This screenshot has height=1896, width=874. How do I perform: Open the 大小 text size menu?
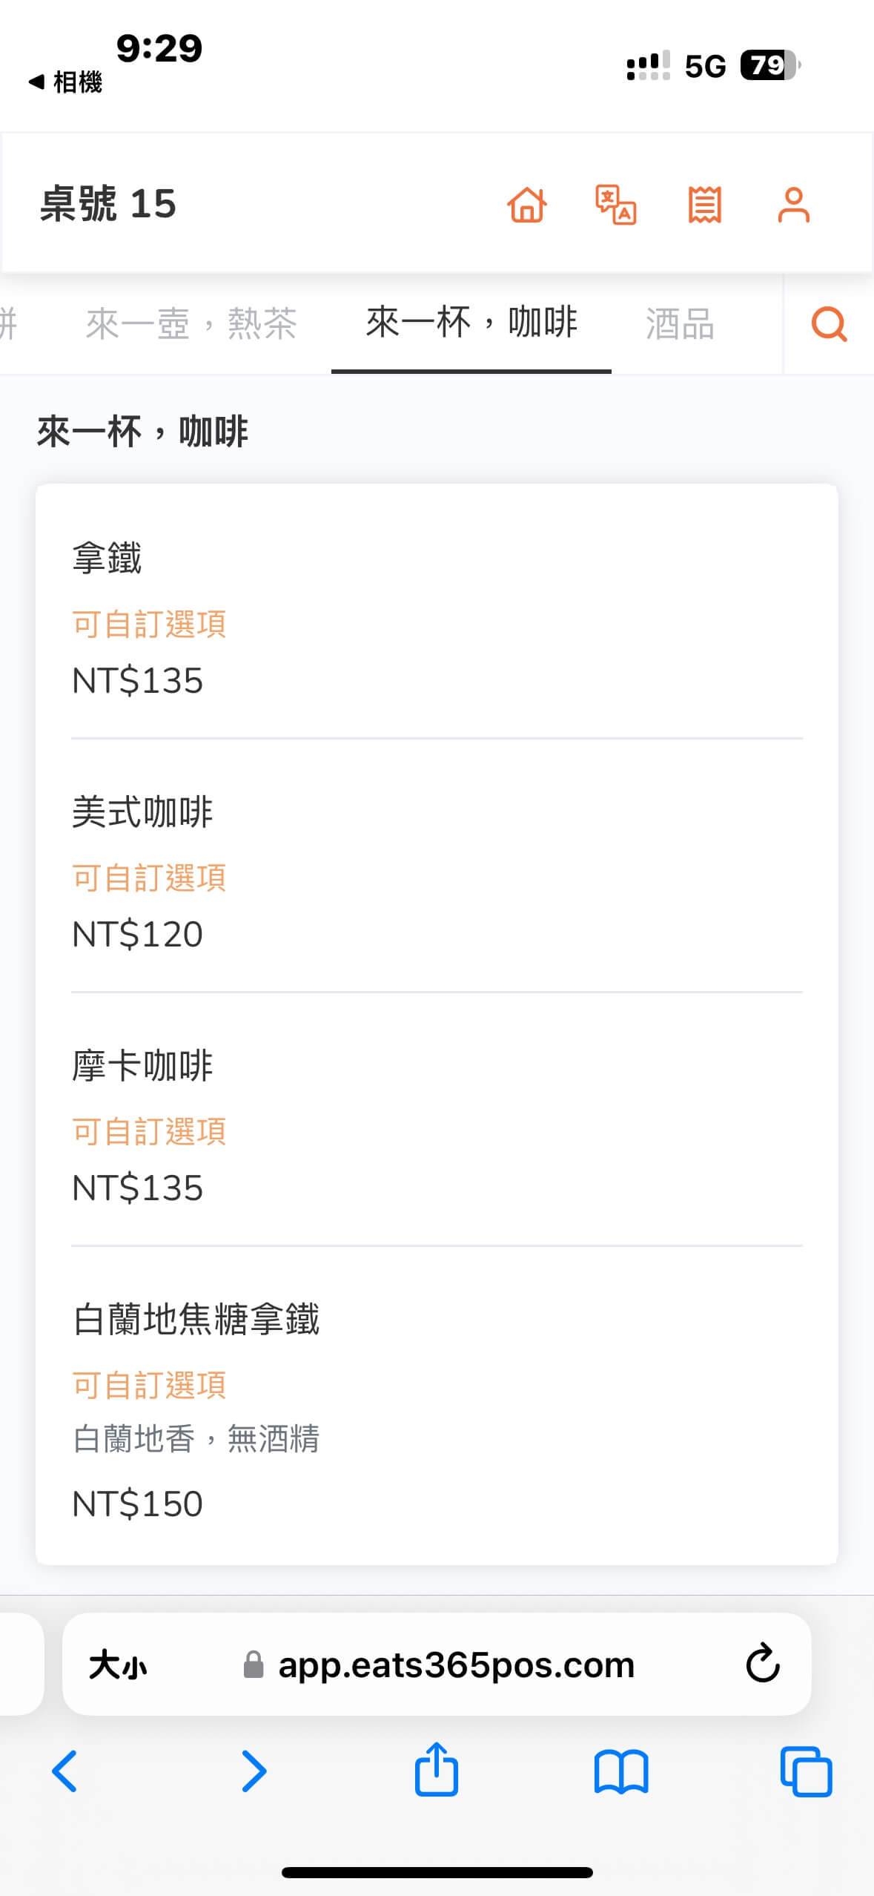pos(118,1665)
